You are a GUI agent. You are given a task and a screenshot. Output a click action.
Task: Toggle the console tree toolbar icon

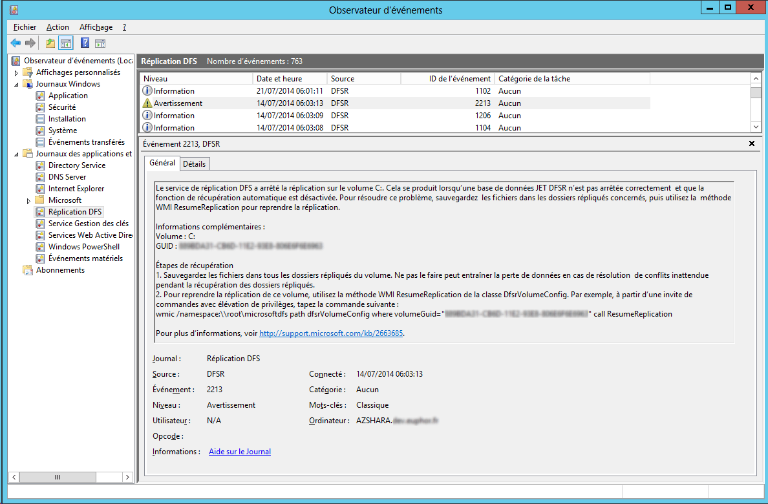[x=65, y=43]
